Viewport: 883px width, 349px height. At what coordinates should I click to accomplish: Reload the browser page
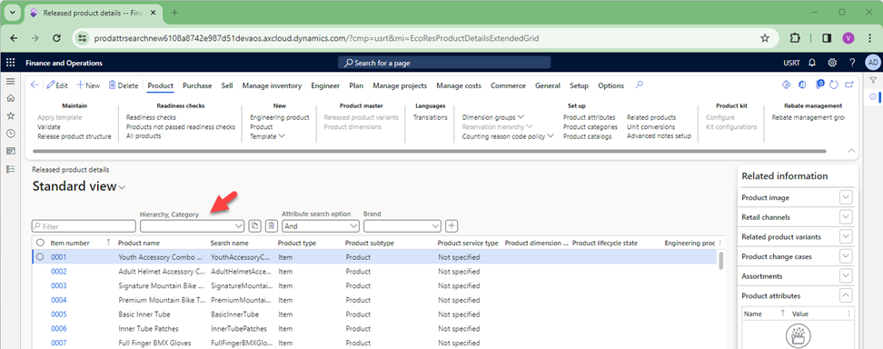[x=56, y=38]
